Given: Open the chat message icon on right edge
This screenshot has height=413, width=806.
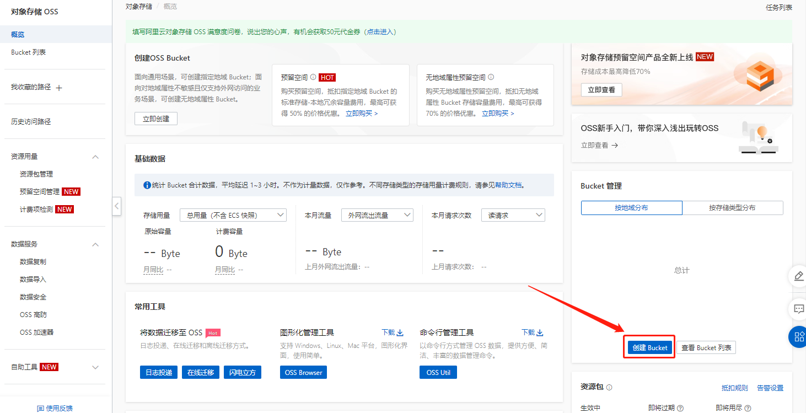Looking at the screenshot, I should (x=799, y=309).
